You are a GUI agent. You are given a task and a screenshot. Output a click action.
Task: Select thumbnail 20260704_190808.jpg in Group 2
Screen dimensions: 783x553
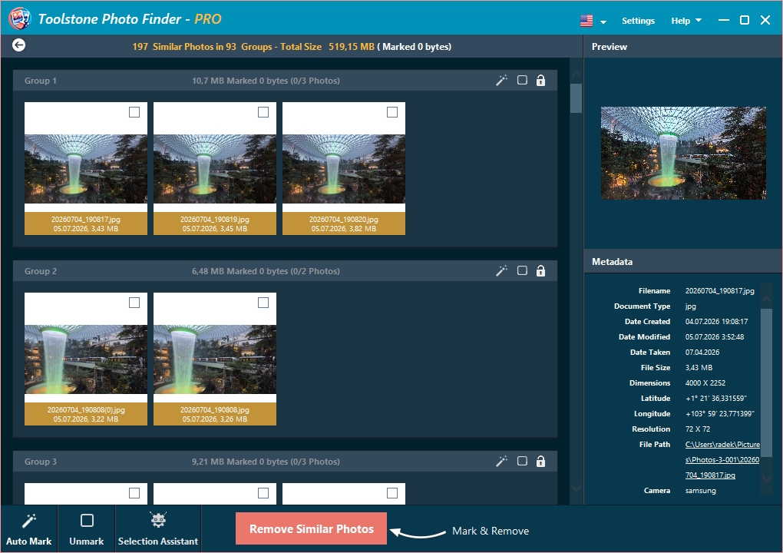click(215, 359)
